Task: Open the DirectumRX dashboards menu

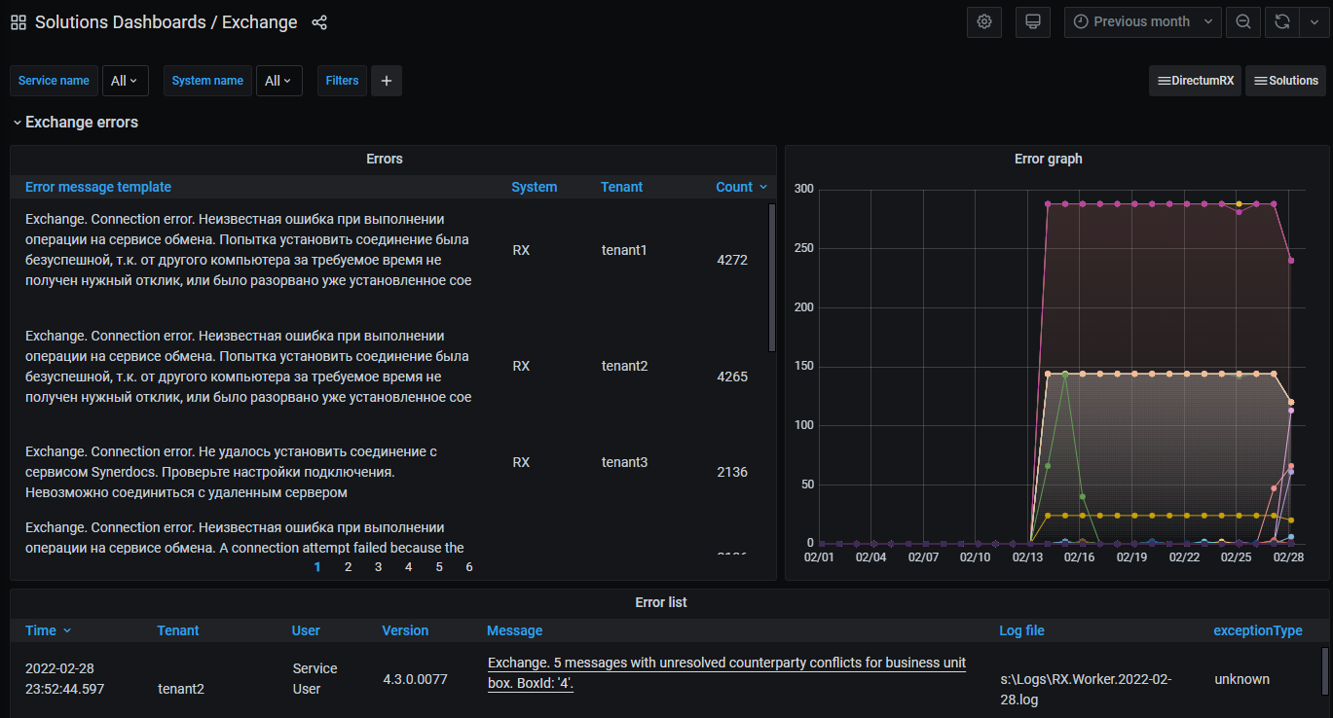Action: 1195,81
